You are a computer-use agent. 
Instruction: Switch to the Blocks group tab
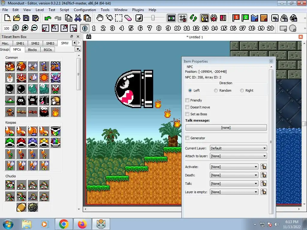tap(32, 50)
